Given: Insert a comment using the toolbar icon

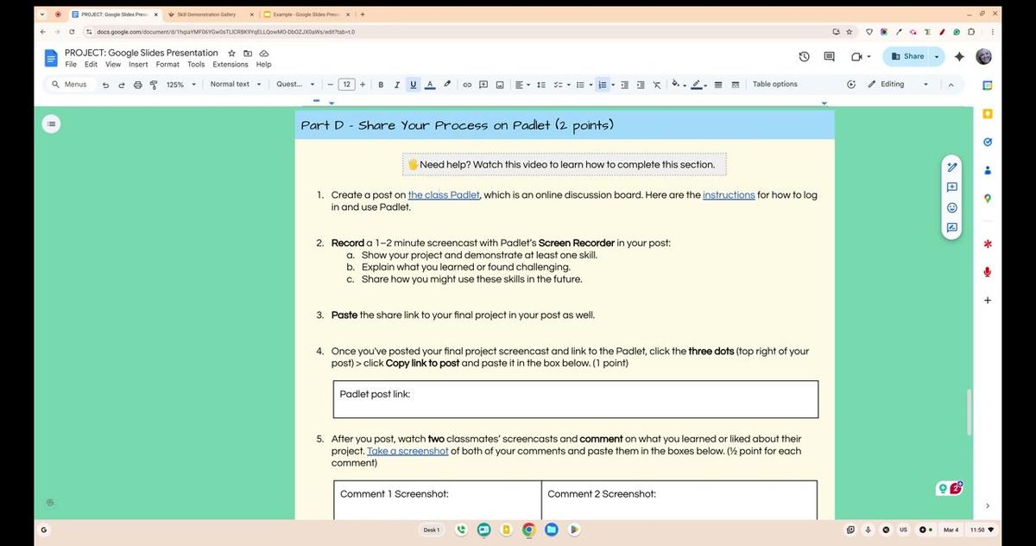Looking at the screenshot, I should click(x=484, y=84).
